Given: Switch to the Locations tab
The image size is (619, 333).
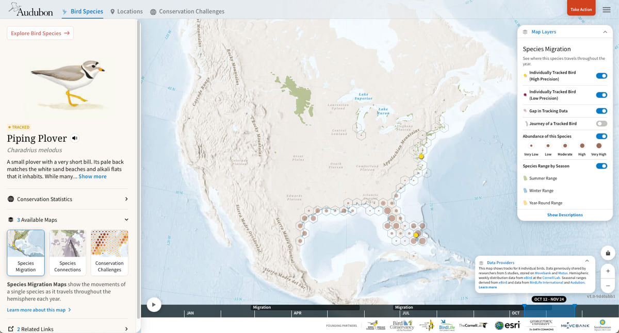Looking at the screenshot, I should (x=126, y=11).
